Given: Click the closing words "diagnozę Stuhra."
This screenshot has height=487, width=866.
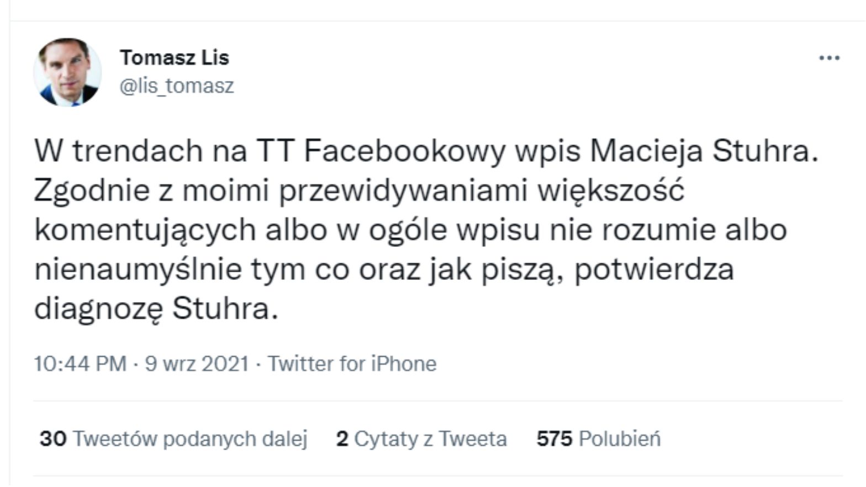Looking at the screenshot, I should [x=156, y=309].
